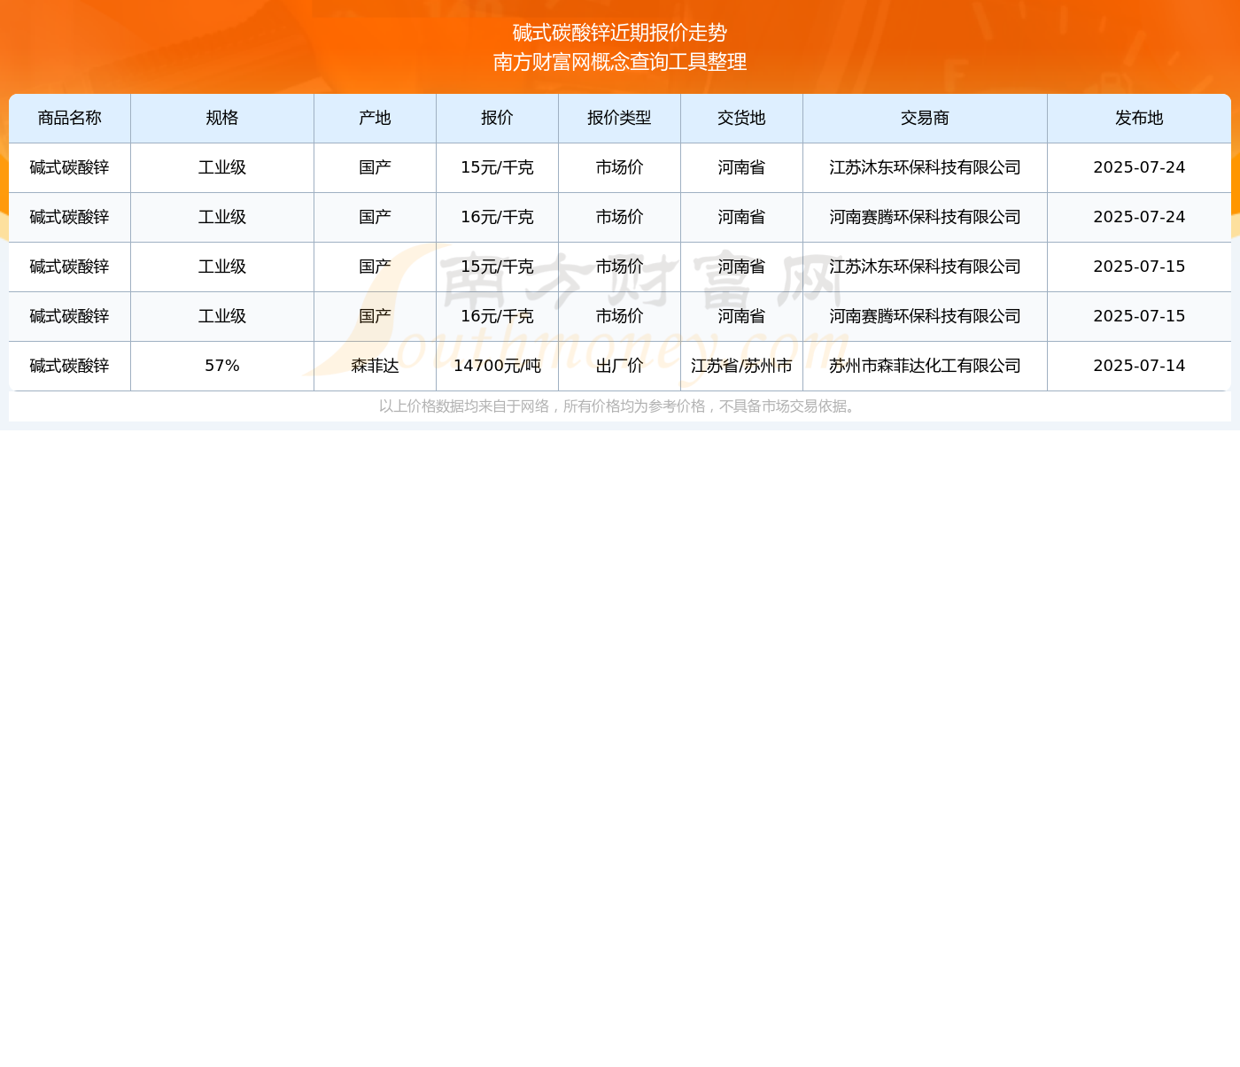This screenshot has height=1067, width=1240.
Task: Click the 报价类型 column header
Action: (620, 118)
